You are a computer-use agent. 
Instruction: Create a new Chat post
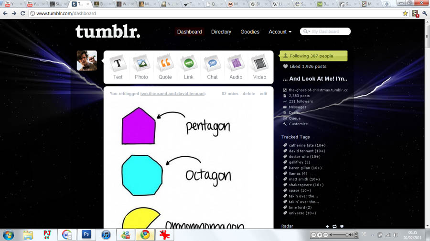click(212, 67)
